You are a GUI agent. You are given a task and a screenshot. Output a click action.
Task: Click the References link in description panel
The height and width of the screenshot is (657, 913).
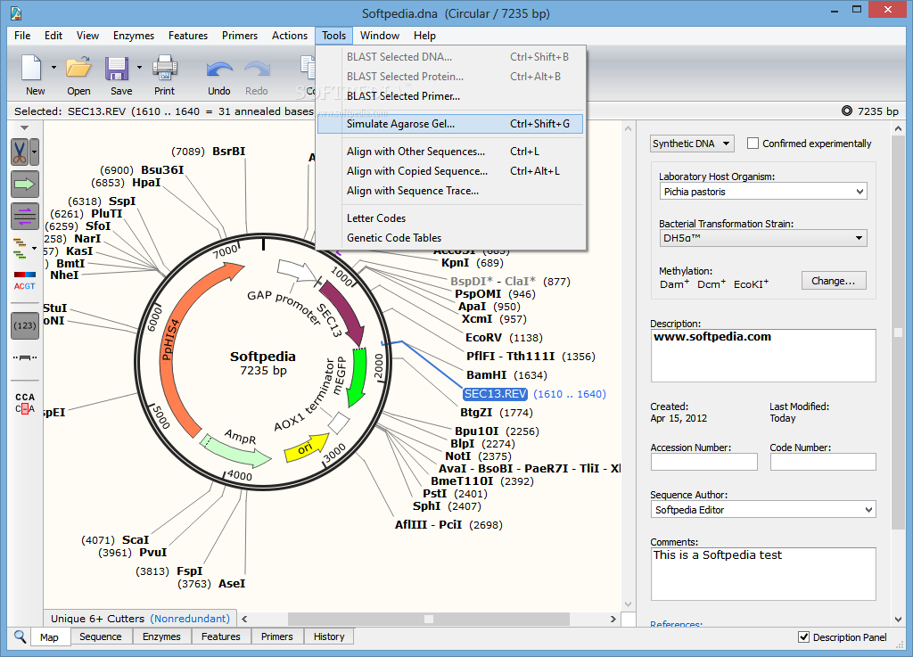tap(676, 624)
